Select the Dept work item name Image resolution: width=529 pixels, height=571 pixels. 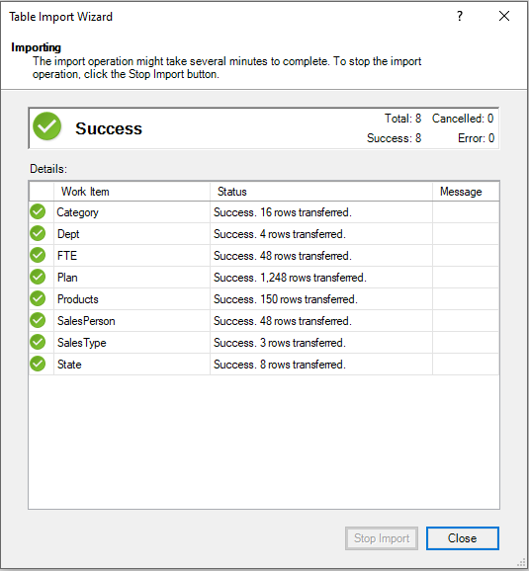point(68,234)
